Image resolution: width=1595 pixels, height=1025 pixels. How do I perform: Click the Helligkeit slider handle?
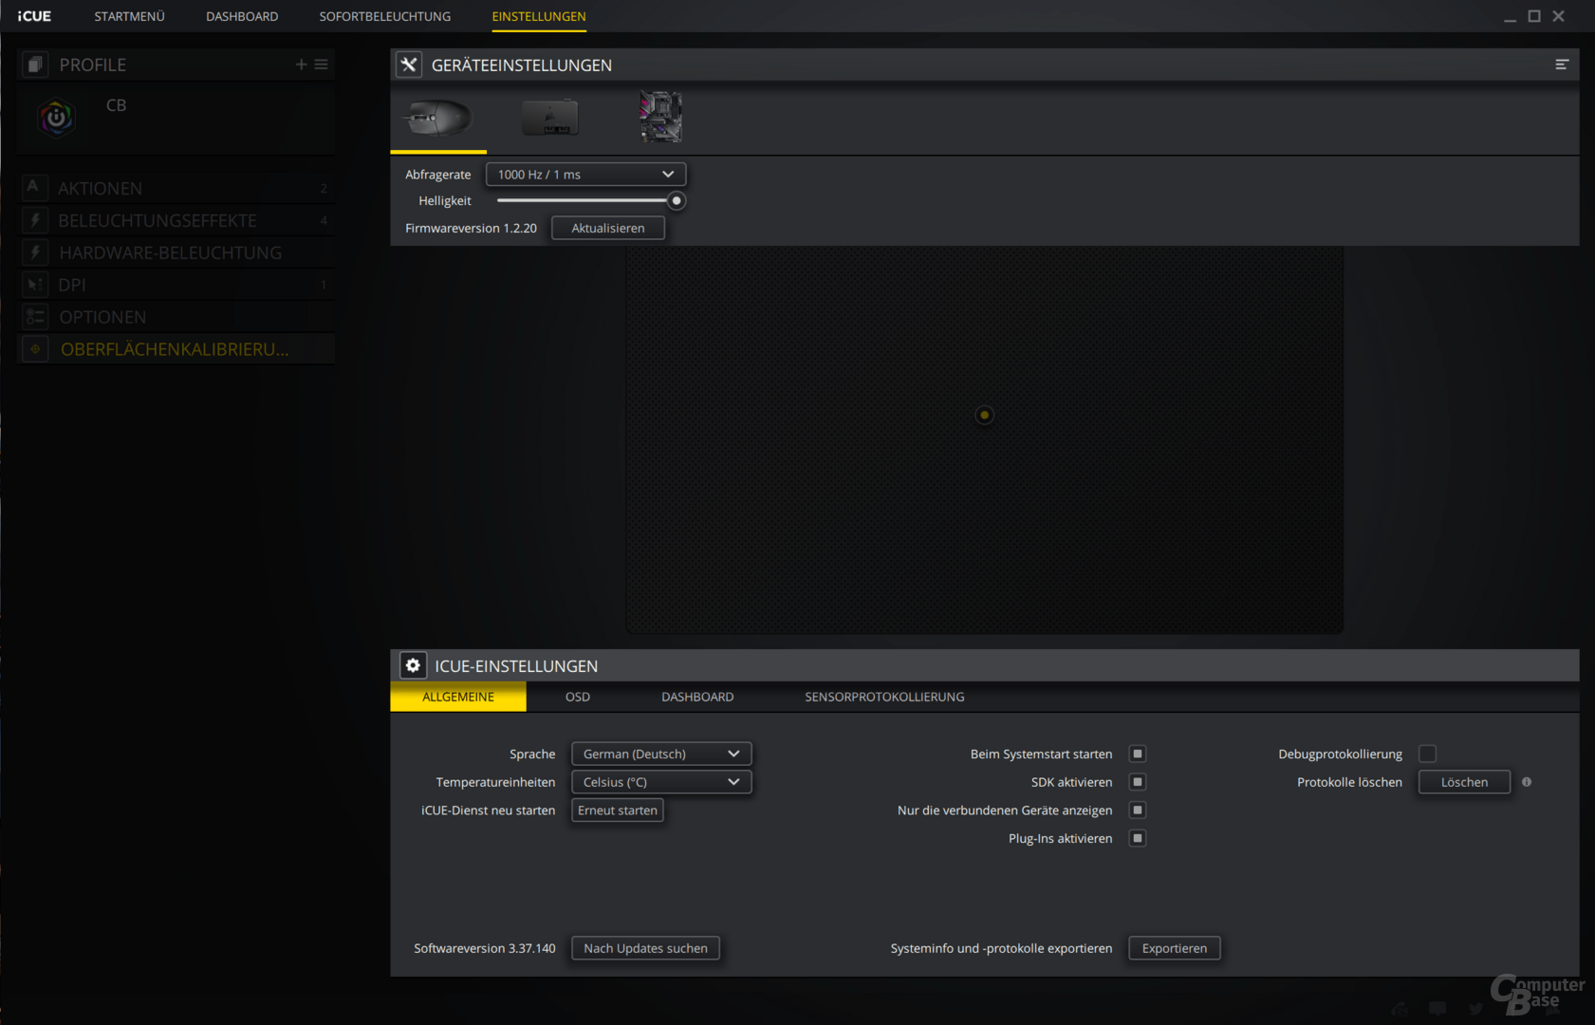coord(677,200)
